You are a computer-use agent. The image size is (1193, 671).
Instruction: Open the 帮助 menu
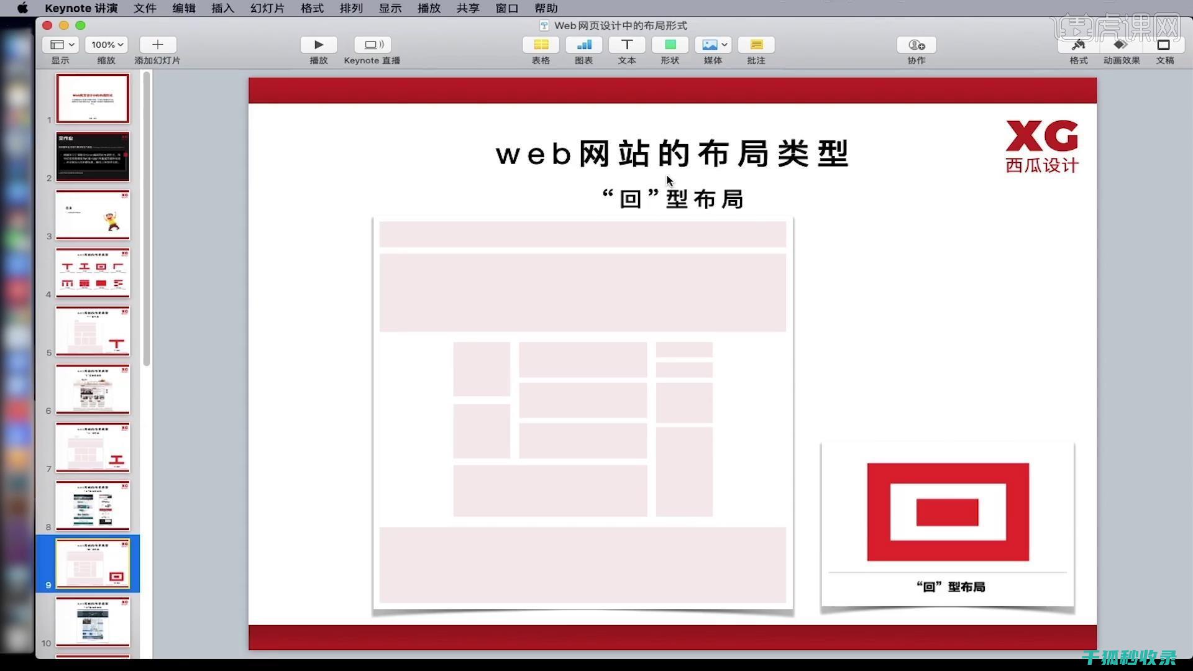tap(546, 8)
